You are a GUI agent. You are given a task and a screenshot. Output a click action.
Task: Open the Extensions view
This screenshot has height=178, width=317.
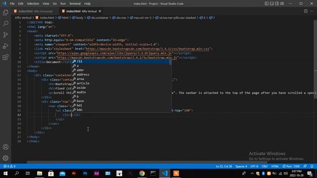pos(5,57)
